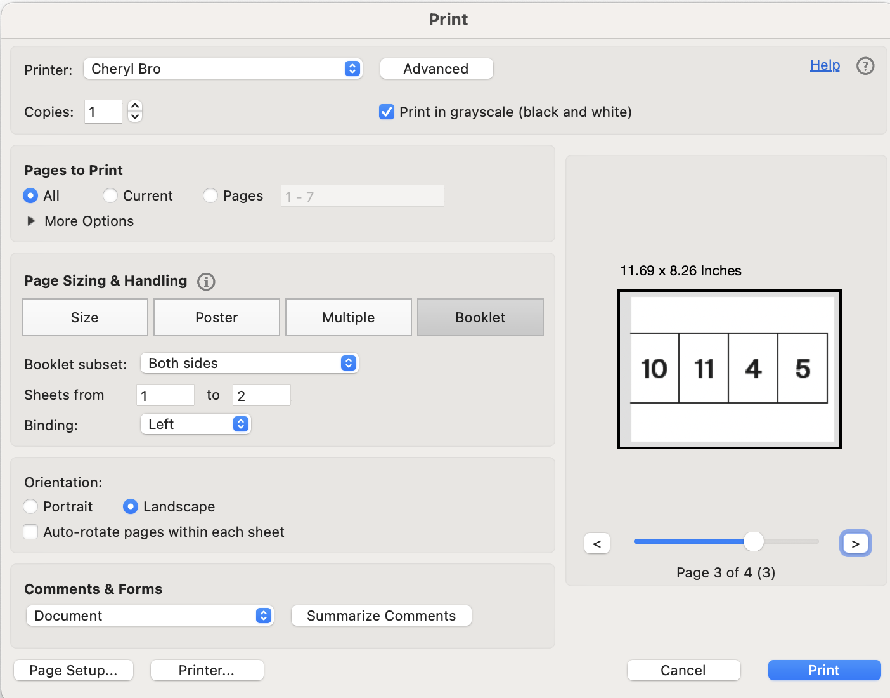
Task: Open the Printer chevron next to Cheryl Bro
Action: (352, 69)
